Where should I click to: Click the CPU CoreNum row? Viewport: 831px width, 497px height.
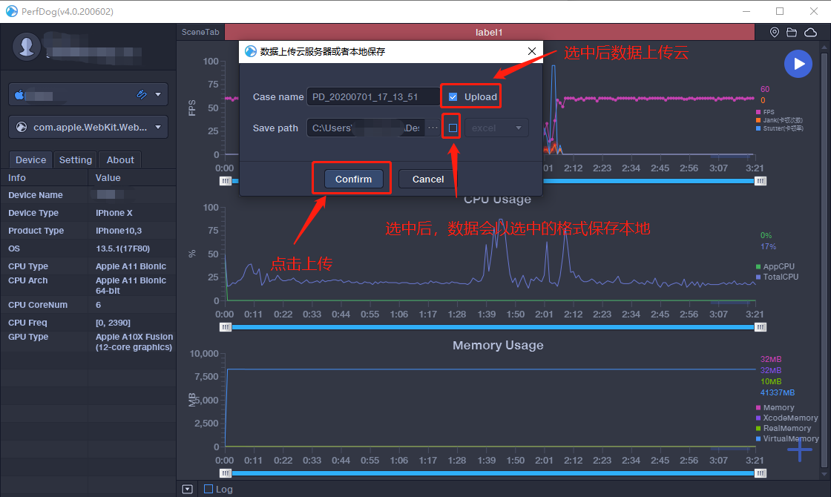88,305
